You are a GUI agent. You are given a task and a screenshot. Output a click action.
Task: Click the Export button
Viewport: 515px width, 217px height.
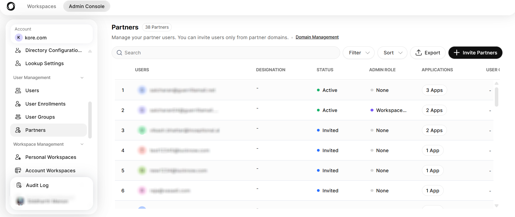(x=428, y=53)
